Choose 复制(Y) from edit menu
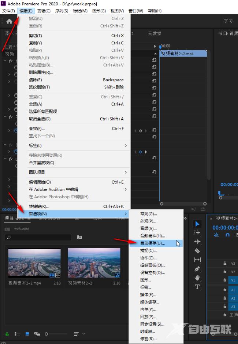The height and width of the screenshot is (344, 238). (74, 43)
